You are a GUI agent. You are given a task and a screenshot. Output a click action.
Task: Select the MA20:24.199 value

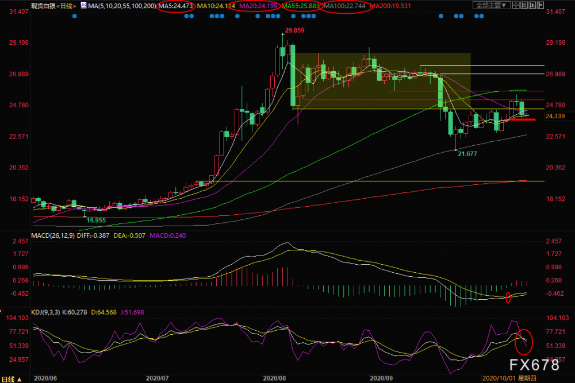(x=258, y=6)
